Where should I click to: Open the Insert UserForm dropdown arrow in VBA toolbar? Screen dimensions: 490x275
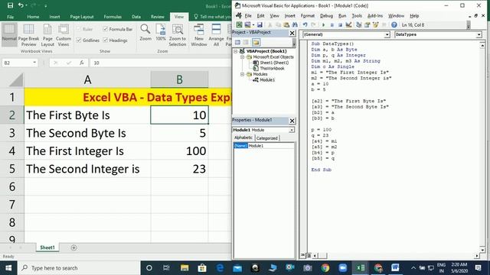(253, 25)
